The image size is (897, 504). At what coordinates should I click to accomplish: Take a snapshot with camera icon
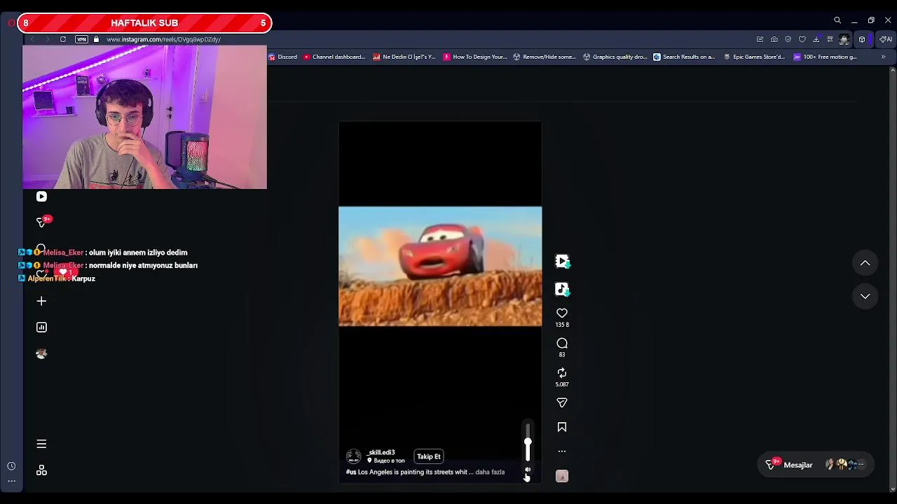774,39
